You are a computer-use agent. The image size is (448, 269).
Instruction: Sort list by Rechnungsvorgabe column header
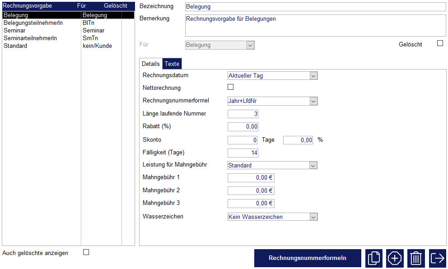pyautogui.click(x=28, y=6)
